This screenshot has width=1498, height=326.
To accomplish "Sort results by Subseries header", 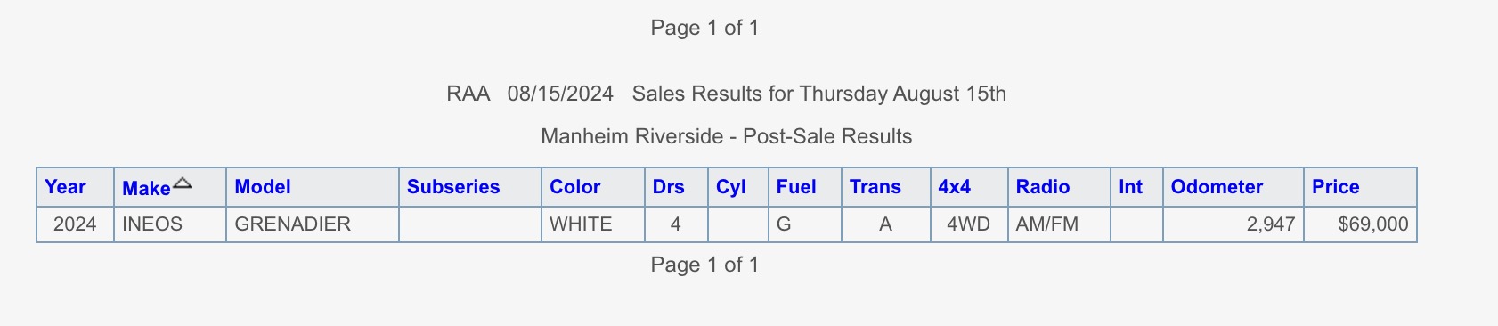I will (x=453, y=187).
